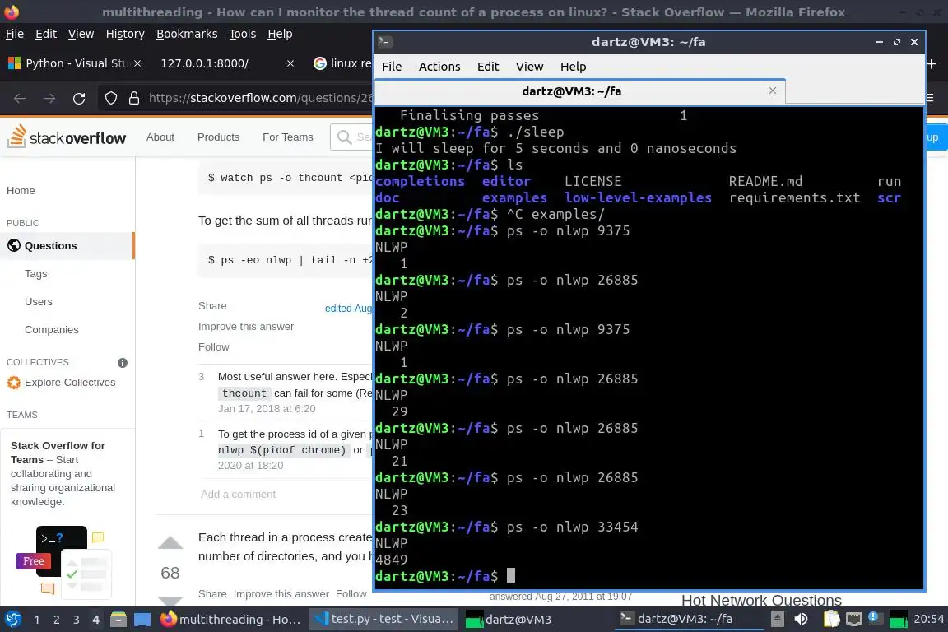Open the terminal Actions menu

click(x=439, y=67)
